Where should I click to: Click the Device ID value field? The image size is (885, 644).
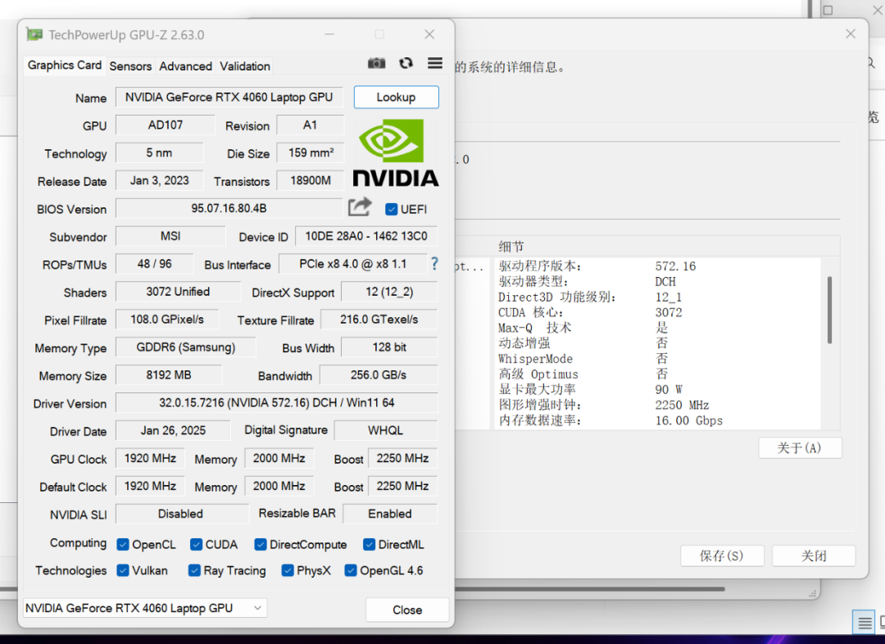click(x=366, y=236)
